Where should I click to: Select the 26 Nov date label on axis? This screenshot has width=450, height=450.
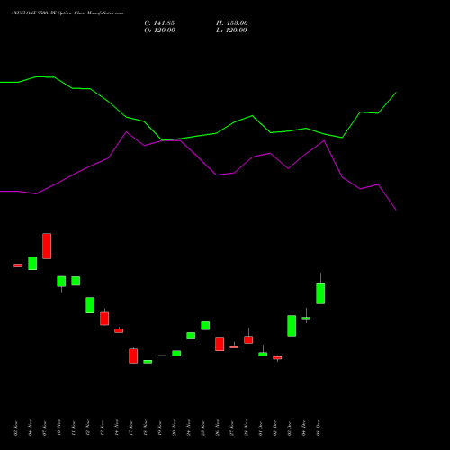(x=218, y=427)
